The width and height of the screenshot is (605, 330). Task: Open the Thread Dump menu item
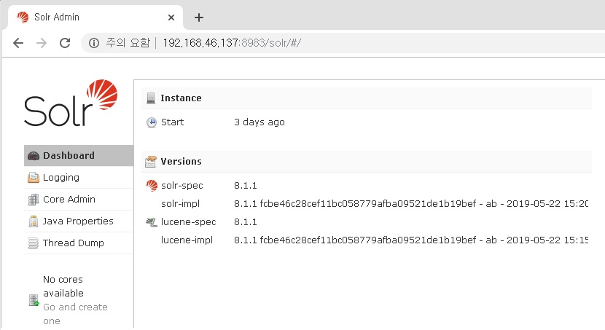click(79, 243)
